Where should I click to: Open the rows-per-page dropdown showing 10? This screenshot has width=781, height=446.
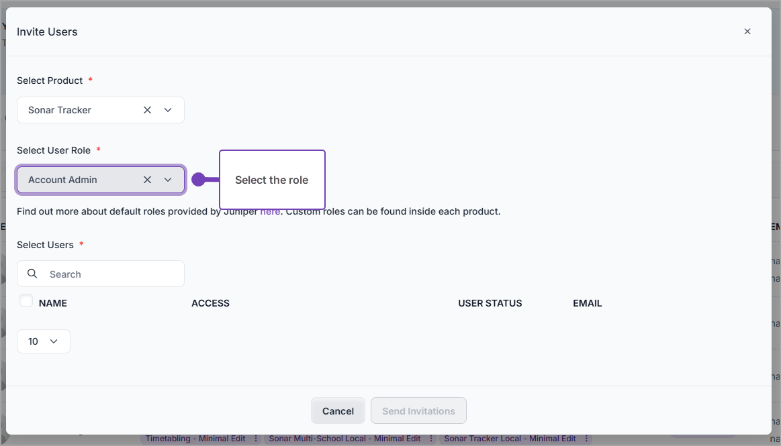pos(44,341)
